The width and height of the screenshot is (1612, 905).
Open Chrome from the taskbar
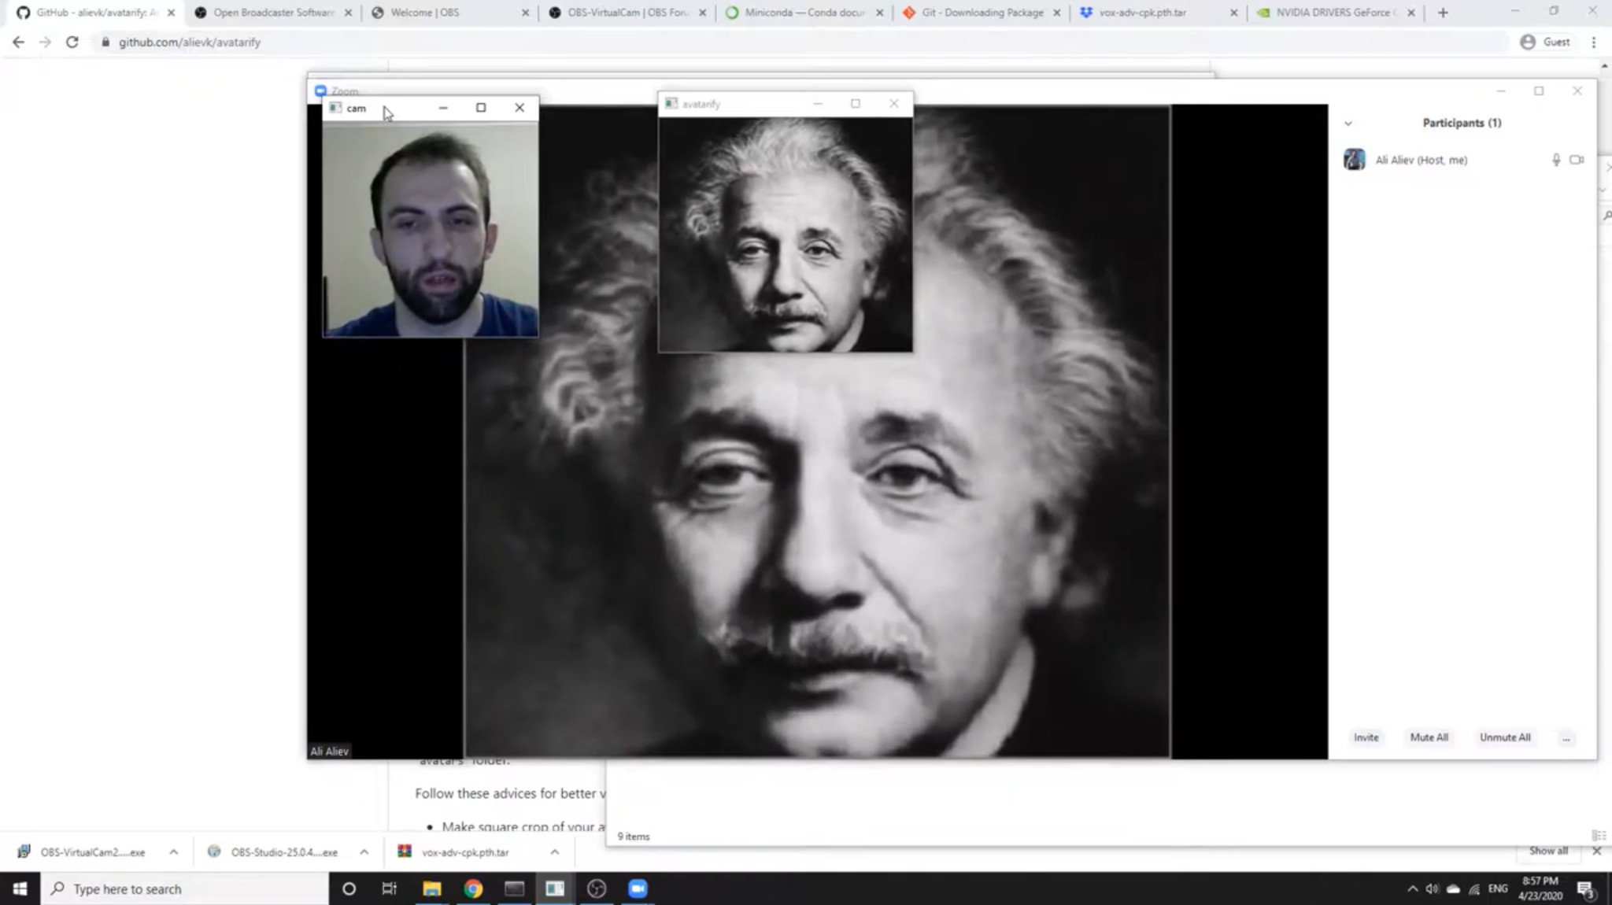[x=473, y=888]
